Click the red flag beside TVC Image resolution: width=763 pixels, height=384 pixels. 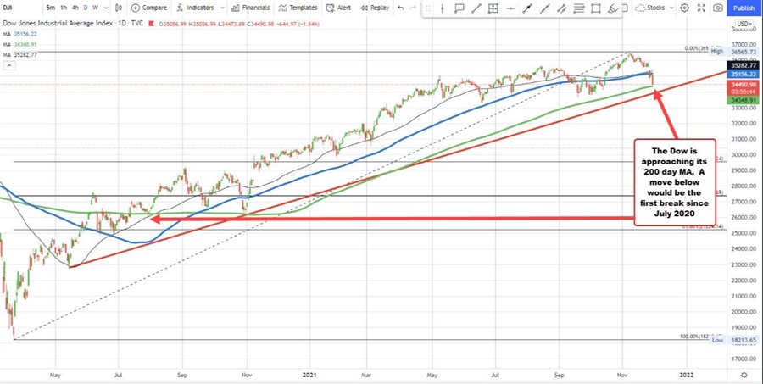tap(150, 23)
